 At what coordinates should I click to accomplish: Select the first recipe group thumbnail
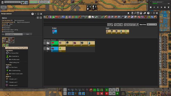[5, 40]
